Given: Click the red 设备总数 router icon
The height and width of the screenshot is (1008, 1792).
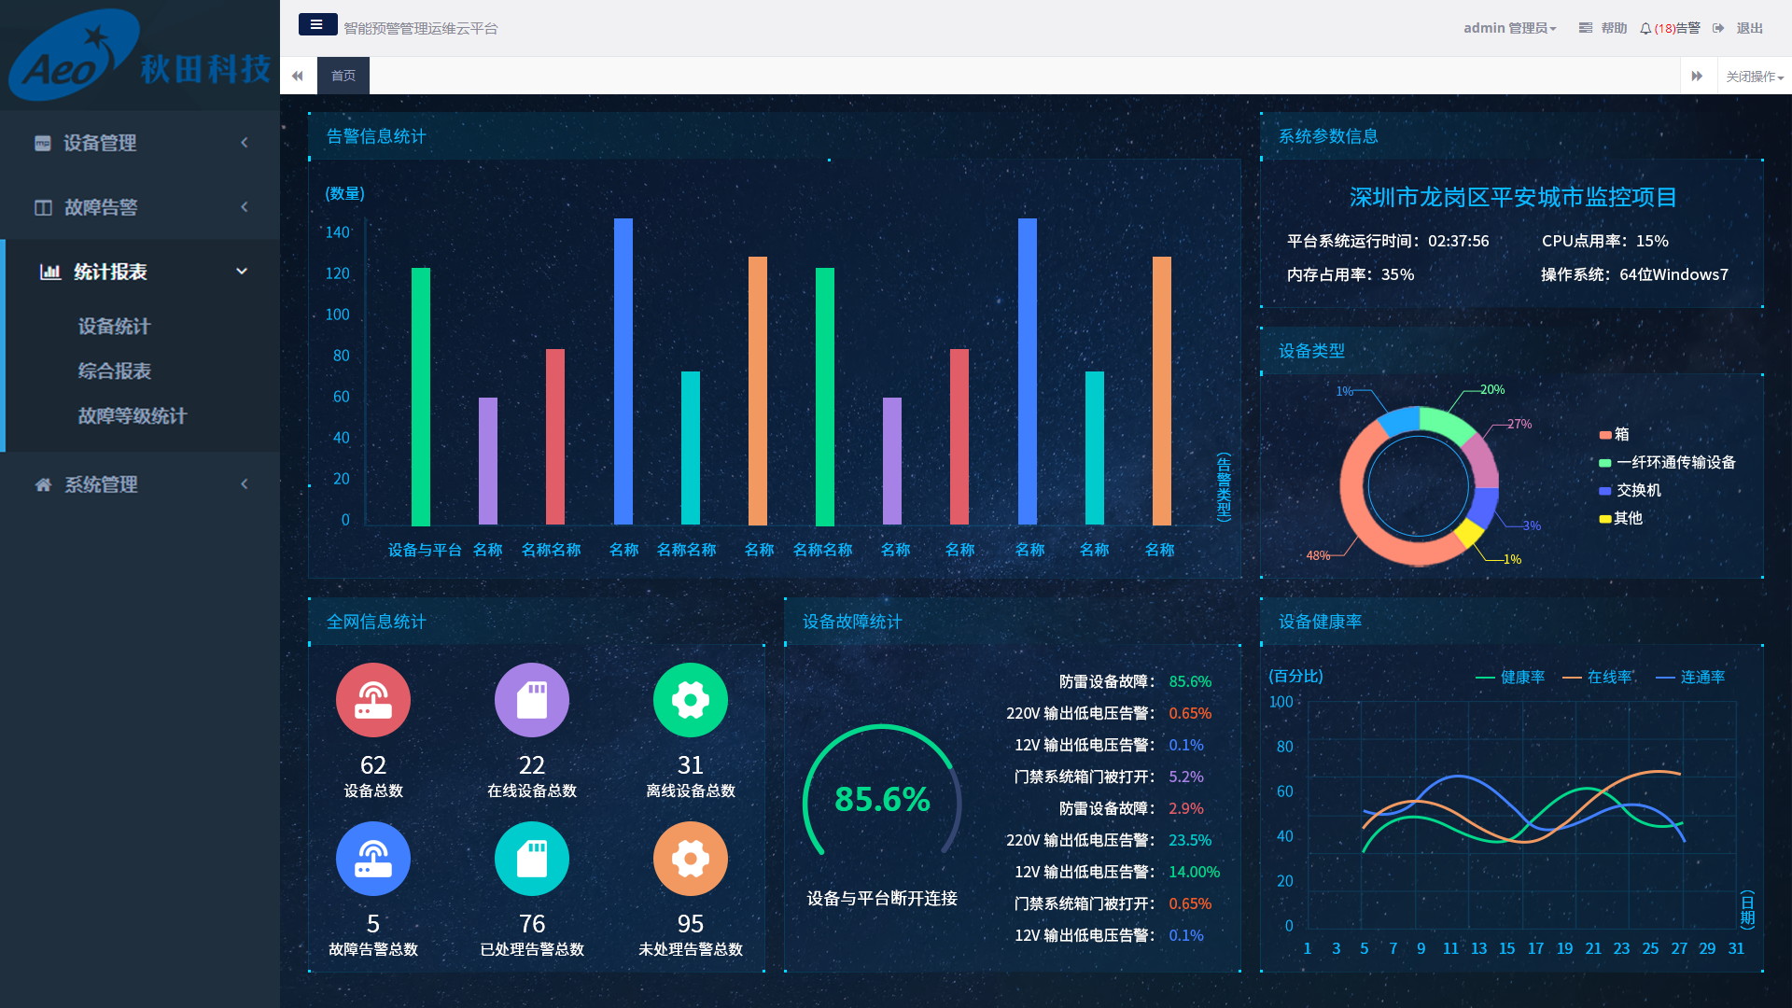Looking at the screenshot, I should [x=373, y=700].
